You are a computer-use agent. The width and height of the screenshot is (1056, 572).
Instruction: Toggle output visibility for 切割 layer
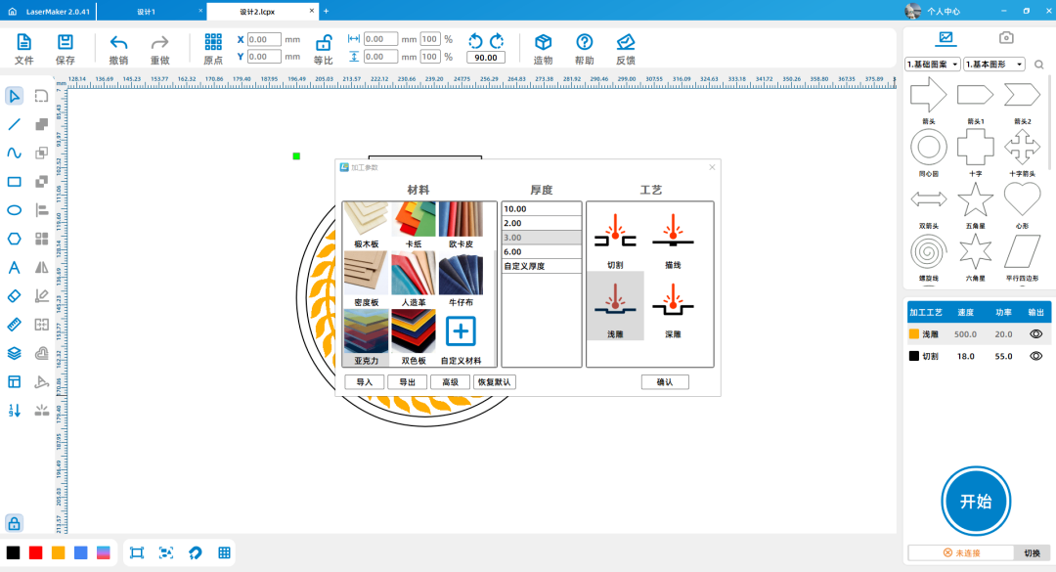[x=1035, y=357]
